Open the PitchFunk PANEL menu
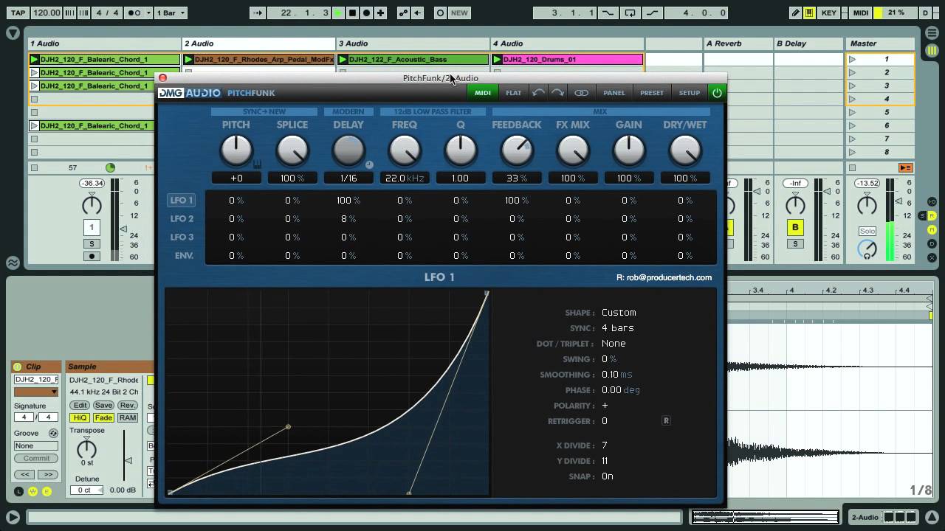Image resolution: width=945 pixels, height=531 pixels. (x=614, y=92)
